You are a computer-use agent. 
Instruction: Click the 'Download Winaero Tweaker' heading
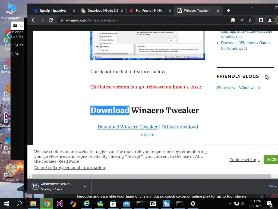point(145,110)
